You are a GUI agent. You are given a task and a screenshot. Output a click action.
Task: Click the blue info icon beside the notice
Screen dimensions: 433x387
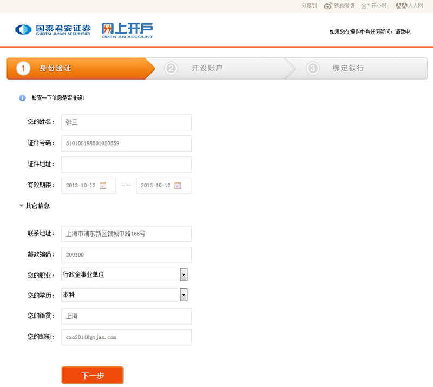[22, 98]
